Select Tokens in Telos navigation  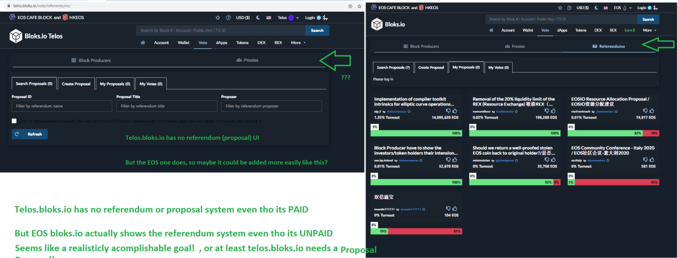click(242, 43)
